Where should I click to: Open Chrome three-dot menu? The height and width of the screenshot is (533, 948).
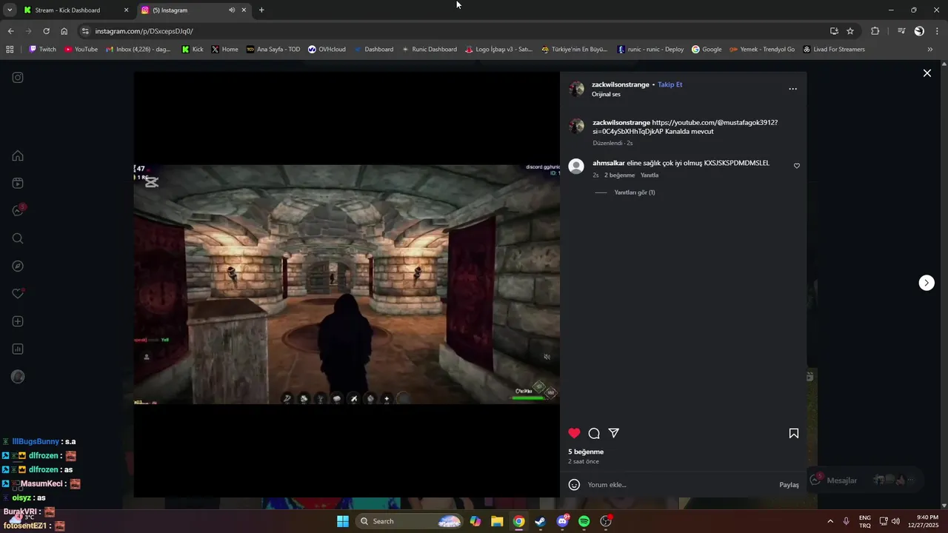[938, 31]
